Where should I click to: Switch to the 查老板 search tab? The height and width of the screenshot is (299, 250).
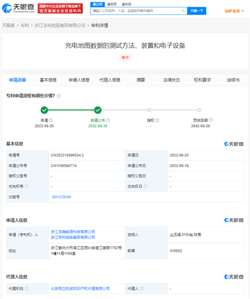click(112, 4)
